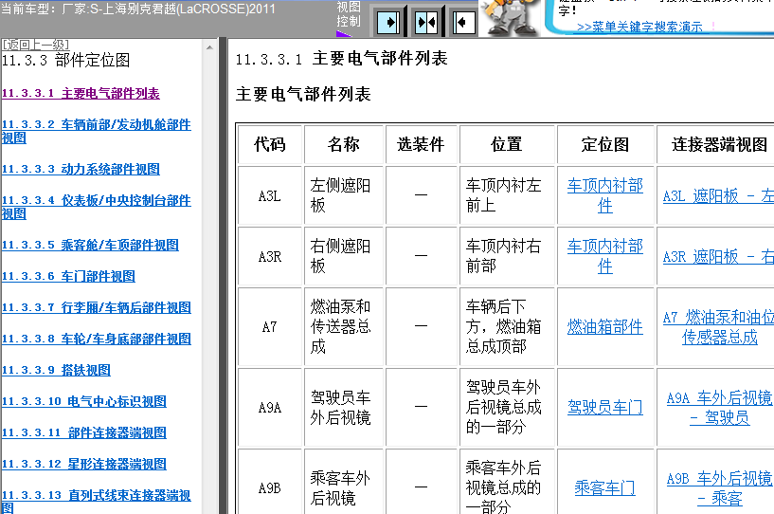Open the 驾驶员车门 locator link
The image size is (774, 514).
(605, 407)
